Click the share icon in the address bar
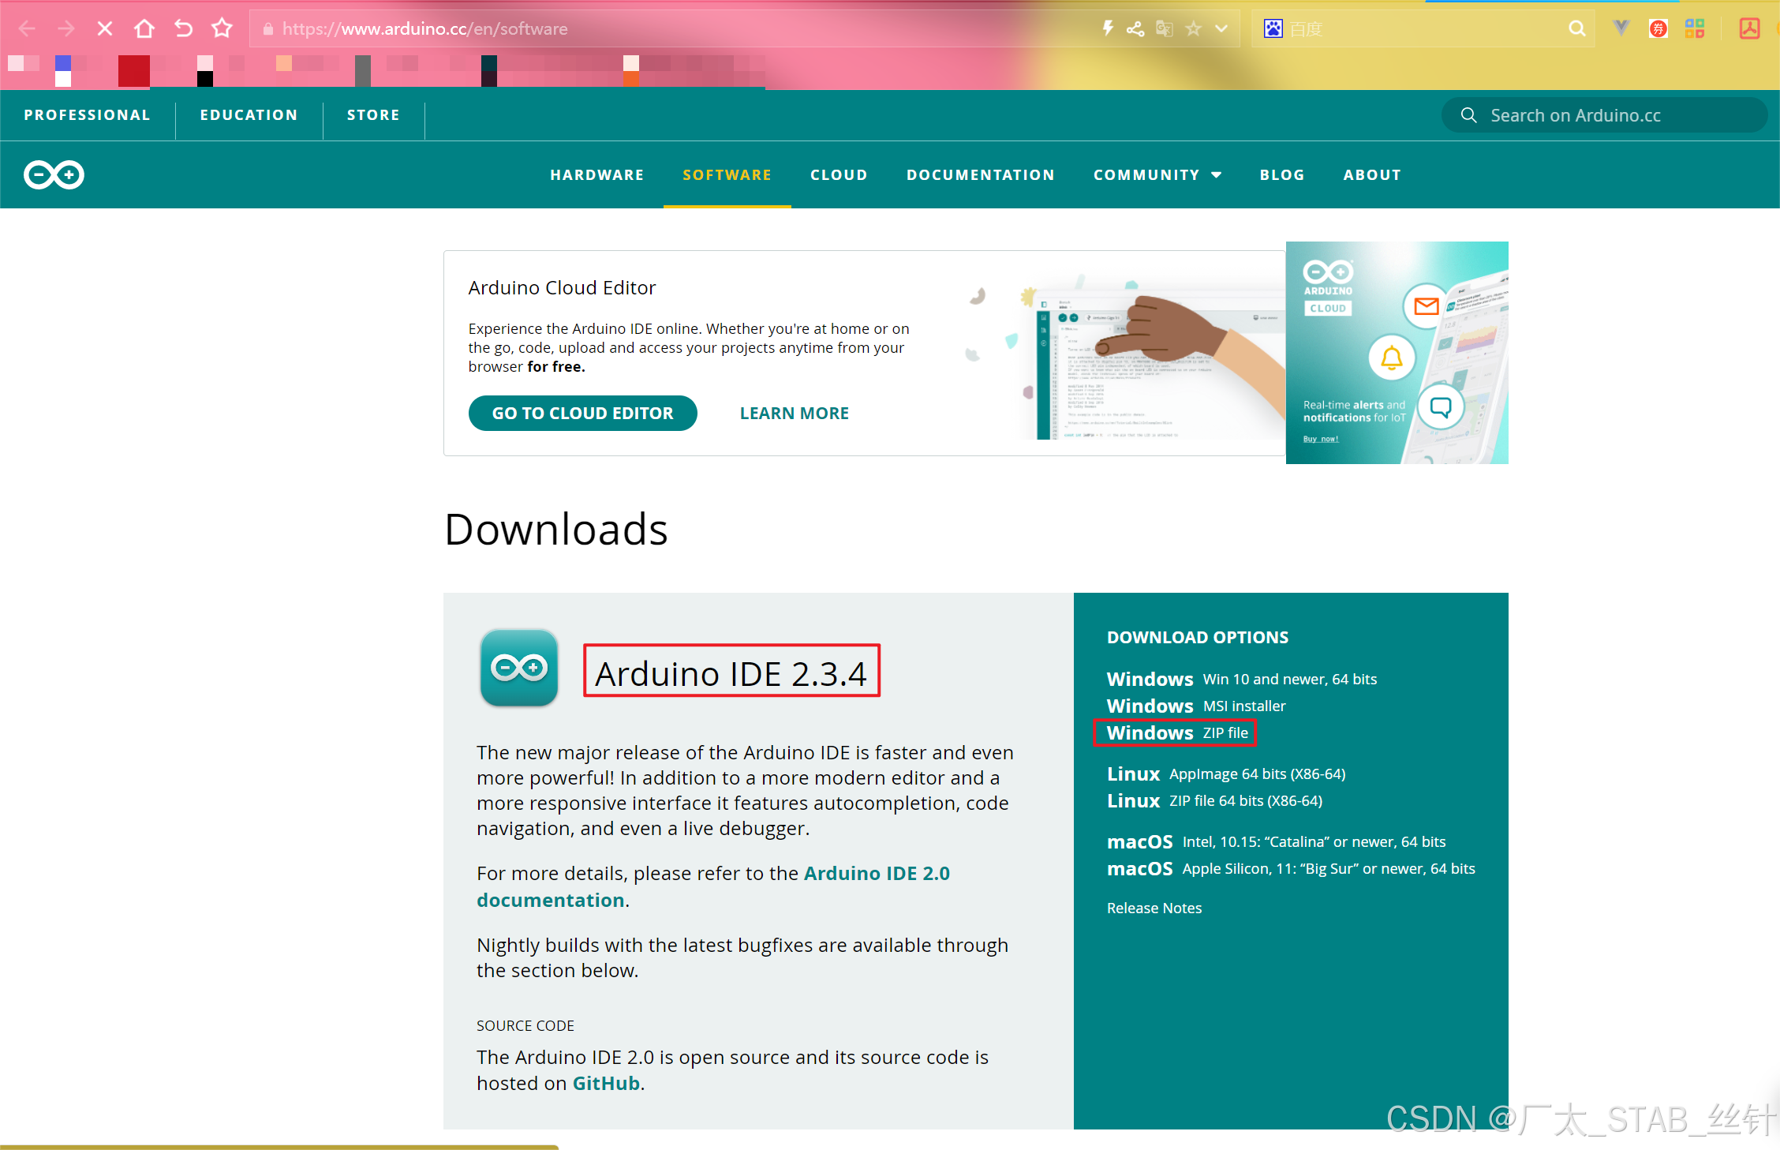The image size is (1780, 1150). (1135, 28)
